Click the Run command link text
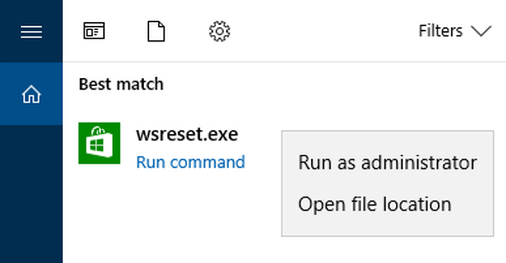506x263 pixels. 190,163
